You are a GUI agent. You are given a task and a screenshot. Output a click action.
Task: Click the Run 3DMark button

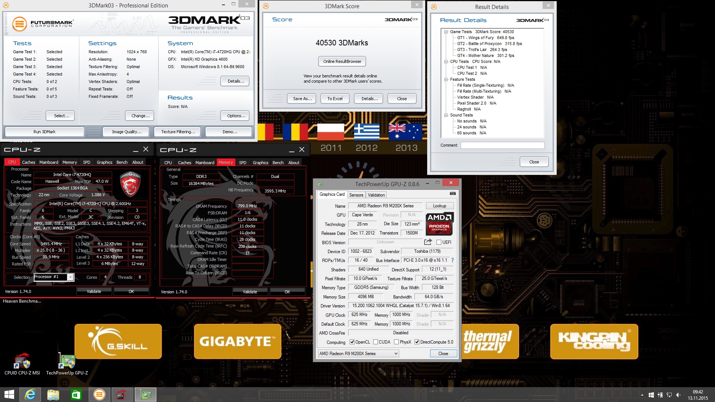click(x=44, y=132)
